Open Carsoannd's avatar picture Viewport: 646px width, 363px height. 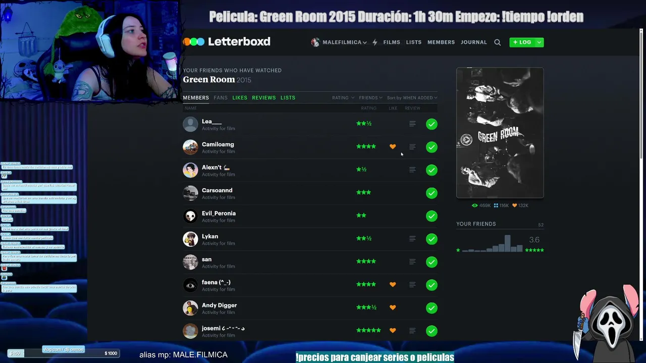(x=190, y=193)
